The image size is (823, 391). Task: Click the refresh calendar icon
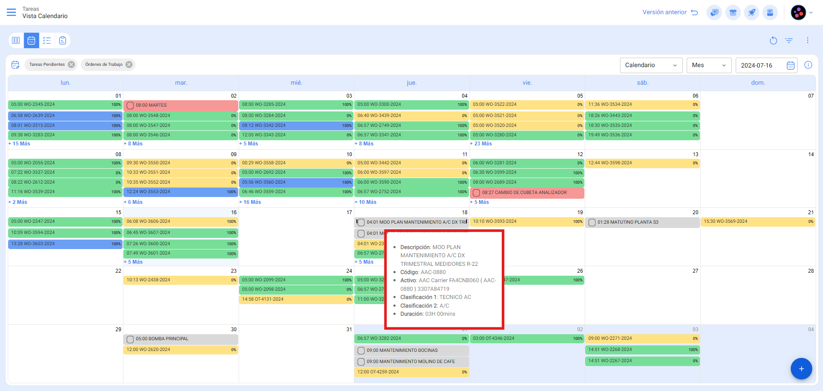point(773,40)
